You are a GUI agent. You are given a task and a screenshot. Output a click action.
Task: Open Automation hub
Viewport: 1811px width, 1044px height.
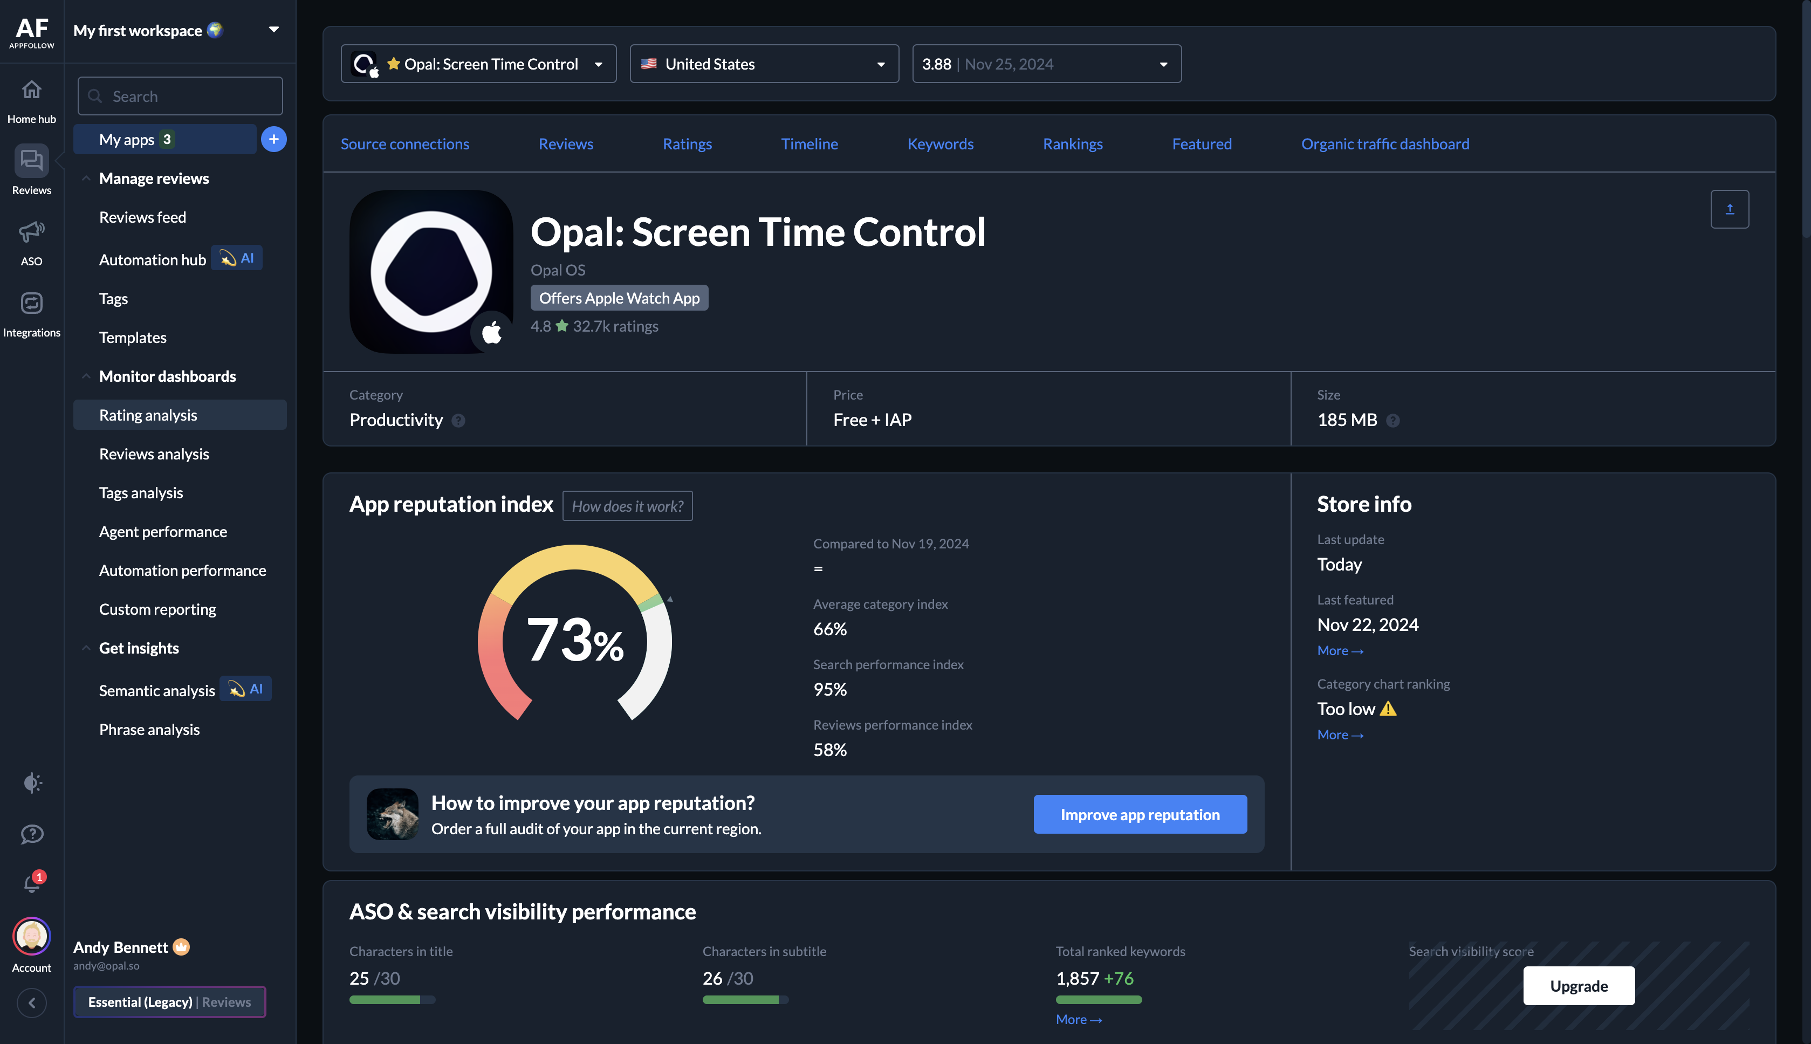click(x=153, y=259)
